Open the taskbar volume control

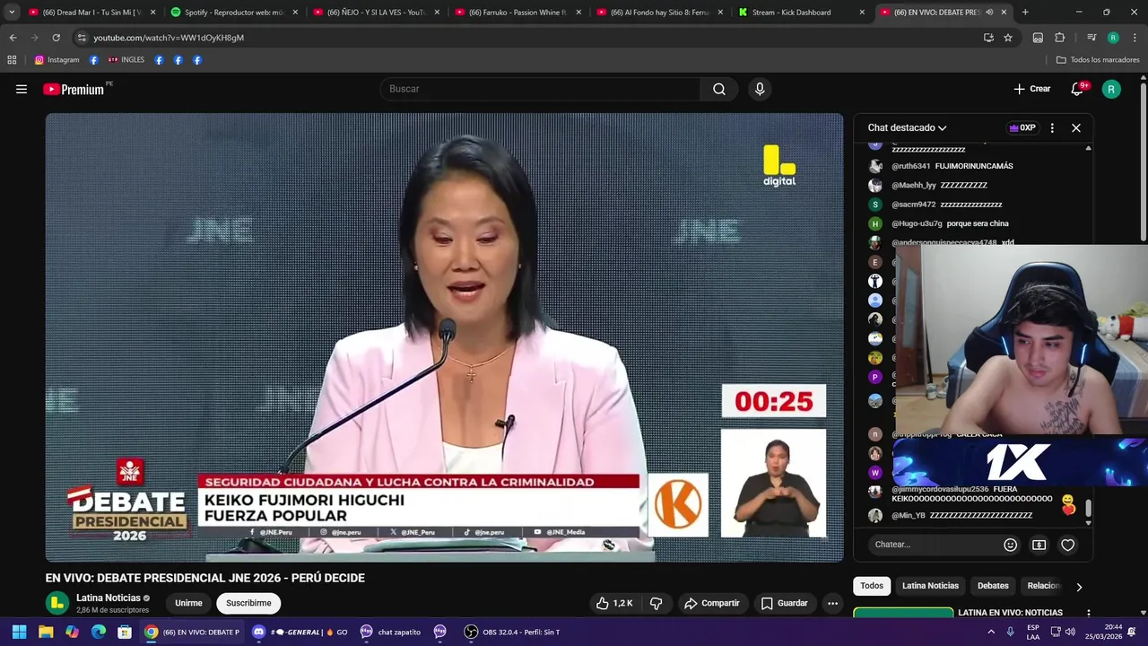1070,632
